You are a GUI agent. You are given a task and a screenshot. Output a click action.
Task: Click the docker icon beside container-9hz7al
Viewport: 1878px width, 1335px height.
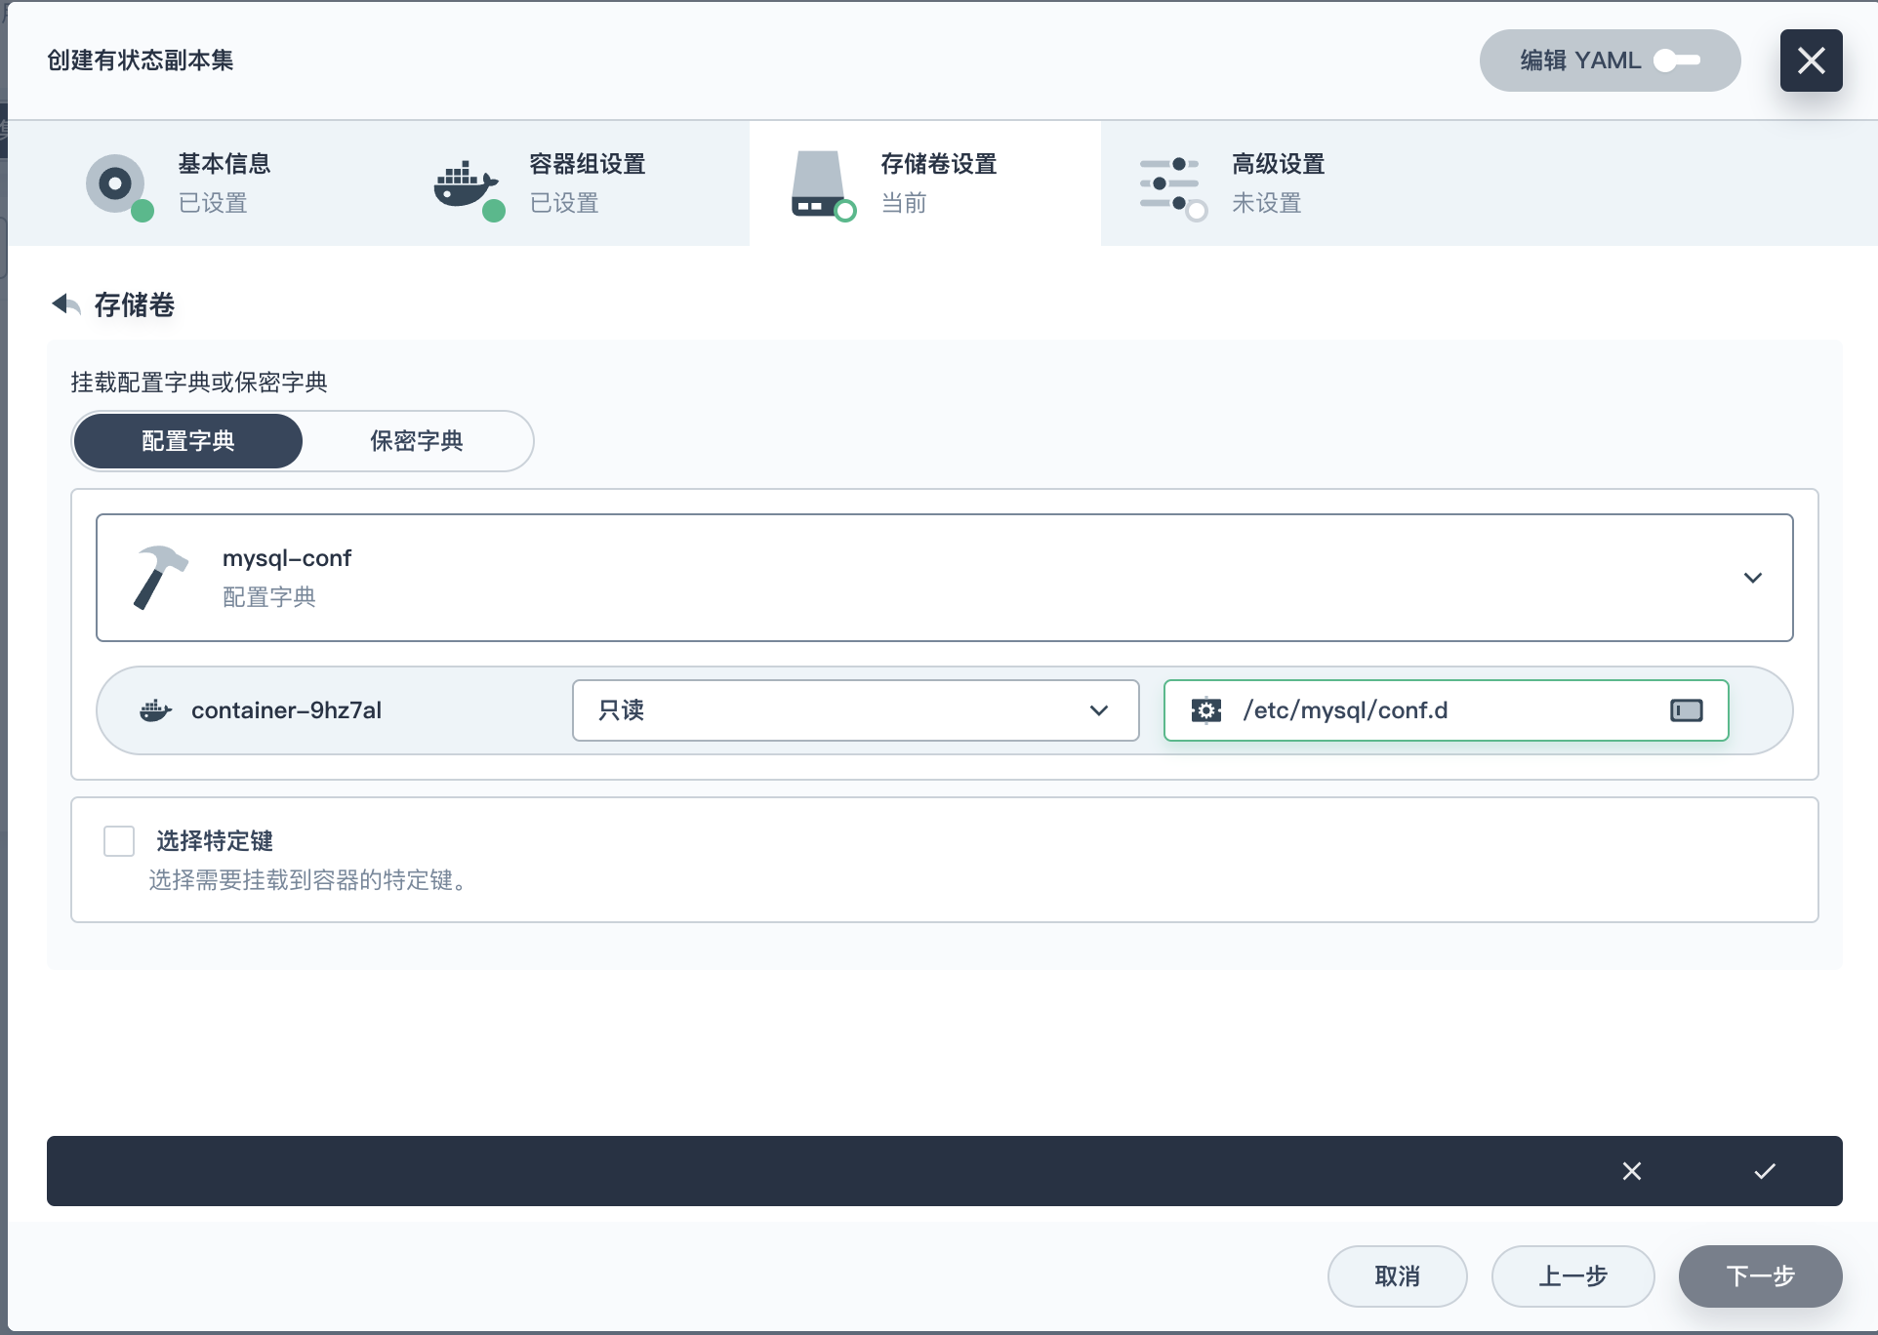(x=155, y=710)
